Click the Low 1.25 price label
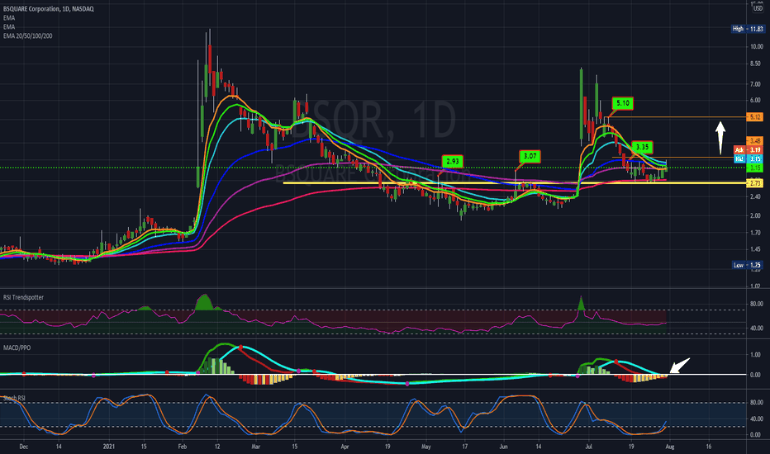This screenshot has width=770, height=454. [x=748, y=265]
